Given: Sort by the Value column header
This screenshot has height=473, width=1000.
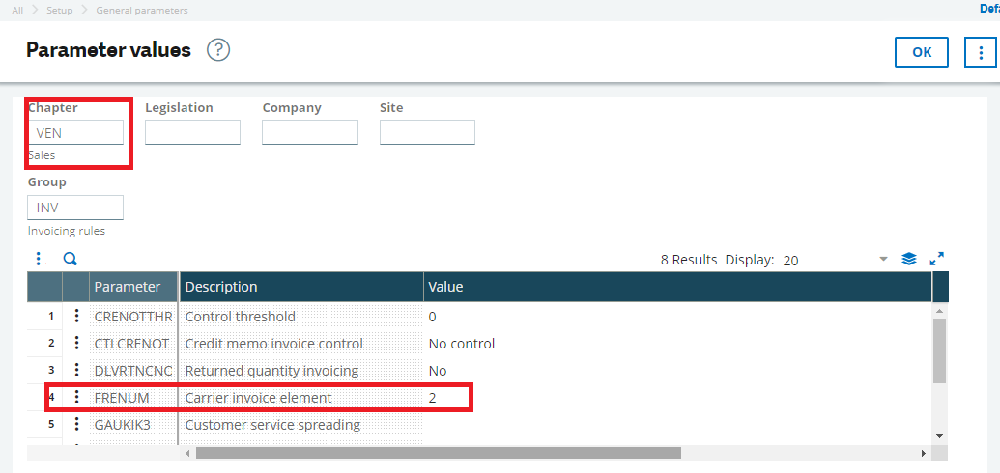Looking at the screenshot, I should [x=677, y=287].
